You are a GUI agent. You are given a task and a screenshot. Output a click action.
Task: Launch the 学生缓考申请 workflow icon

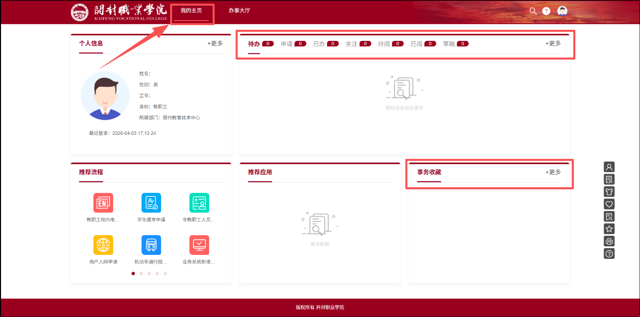click(151, 203)
